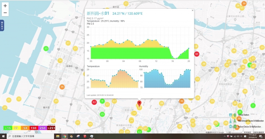Screen dimensions: 265x139
Task: Click the red pin marker below the popup
Action: (139, 104)
